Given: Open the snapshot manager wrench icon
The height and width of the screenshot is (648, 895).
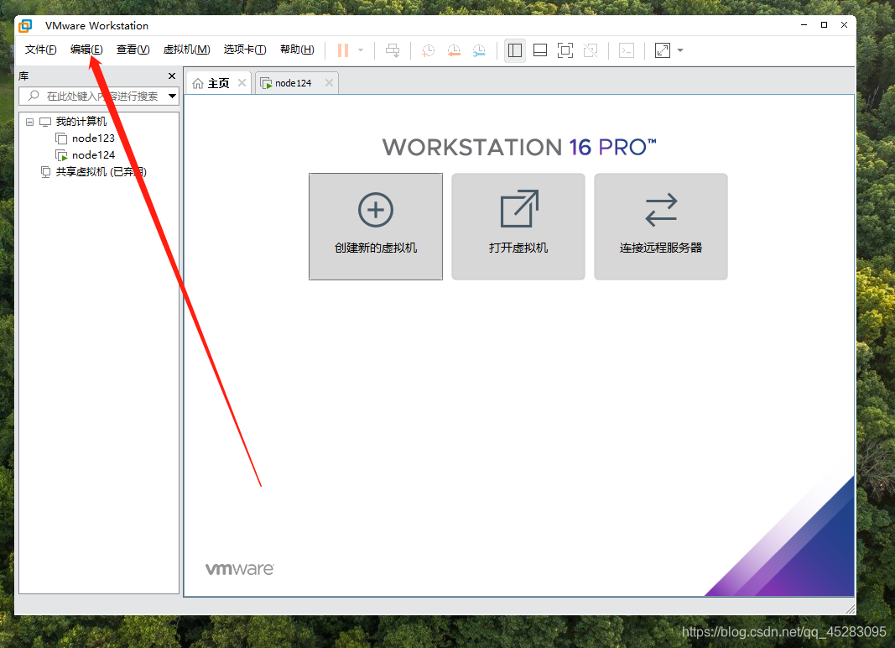Looking at the screenshot, I should 480,50.
